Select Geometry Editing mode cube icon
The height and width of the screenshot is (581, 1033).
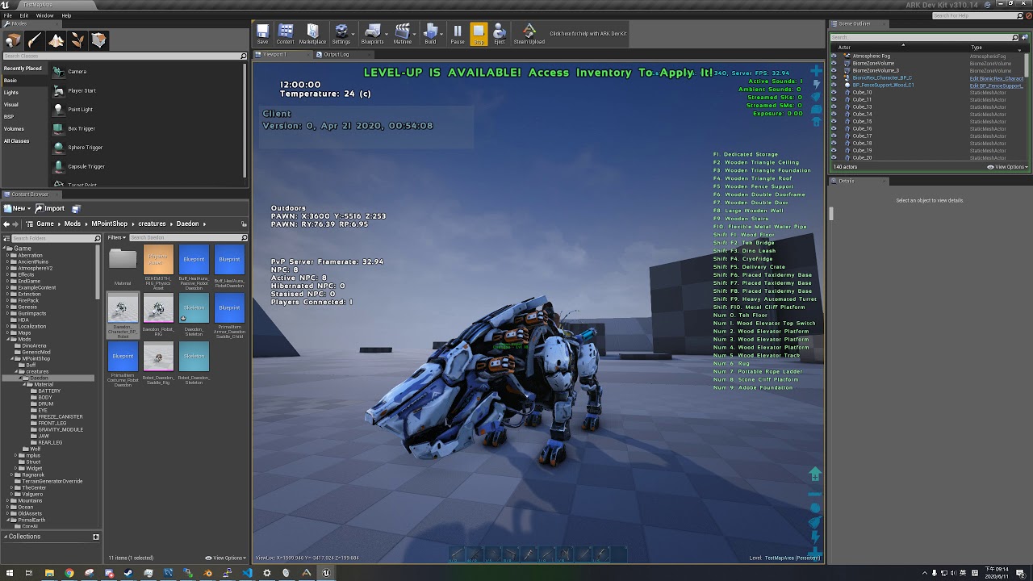tap(98, 40)
